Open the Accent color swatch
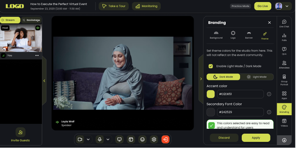Image resolution: width=296 pixels, height=148 pixels. tap(210, 94)
